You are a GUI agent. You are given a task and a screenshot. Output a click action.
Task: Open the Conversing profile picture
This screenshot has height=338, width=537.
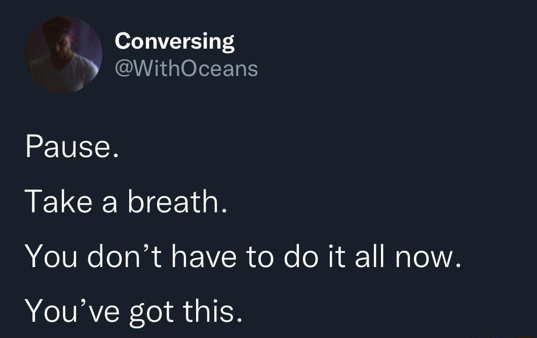click(x=63, y=54)
